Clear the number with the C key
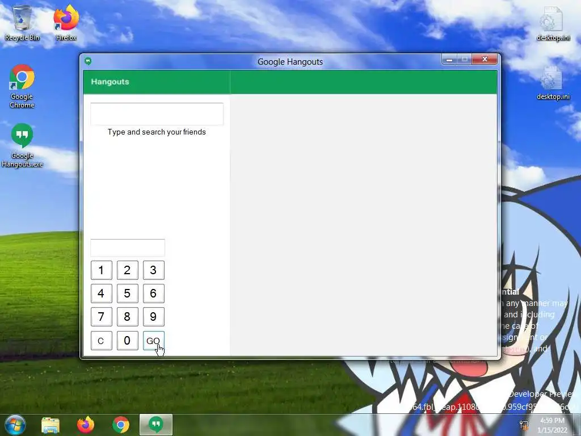This screenshot has width=581, height=436. (101, 341)
